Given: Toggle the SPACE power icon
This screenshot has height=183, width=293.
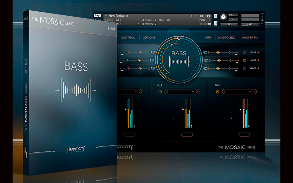Looking at the screenshot, I should [x=244, y=68].
